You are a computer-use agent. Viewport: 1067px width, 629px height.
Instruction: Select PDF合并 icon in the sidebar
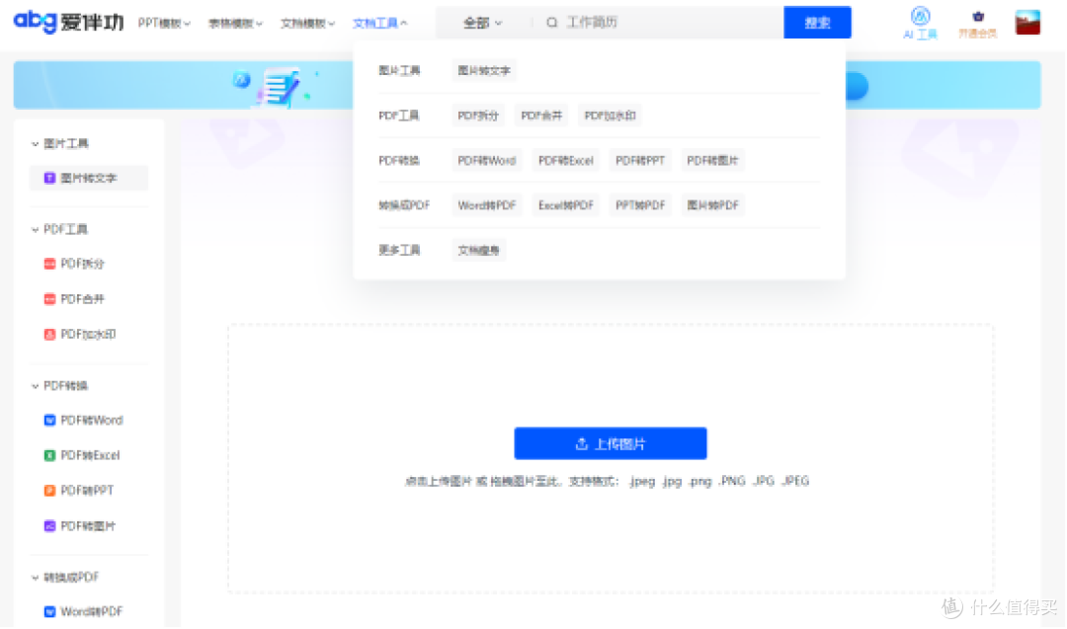click(x=49, y=299)
